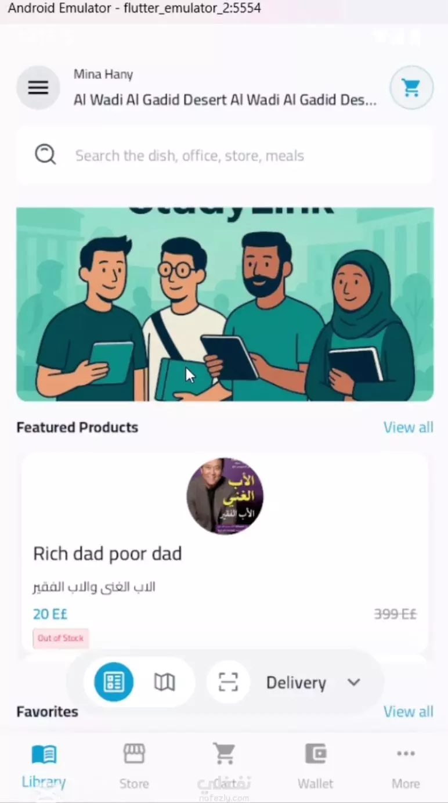Switch to map view icon
The width and height of the screenshot is (448, 803).
[x=164, y=682]
